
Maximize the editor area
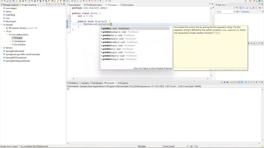point(212,4)
